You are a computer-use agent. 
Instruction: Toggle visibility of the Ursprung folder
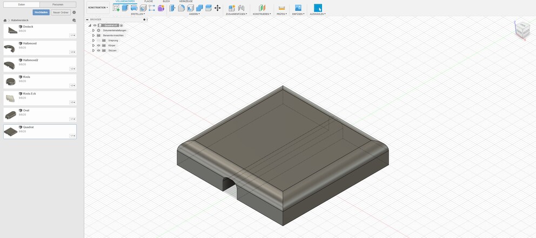(98, 40)
